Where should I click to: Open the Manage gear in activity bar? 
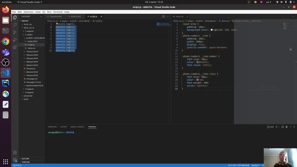point(15,160)
